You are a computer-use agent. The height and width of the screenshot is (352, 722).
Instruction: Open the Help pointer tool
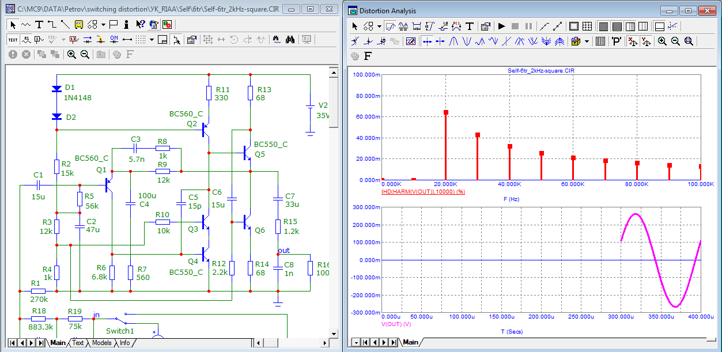point(140,24)
